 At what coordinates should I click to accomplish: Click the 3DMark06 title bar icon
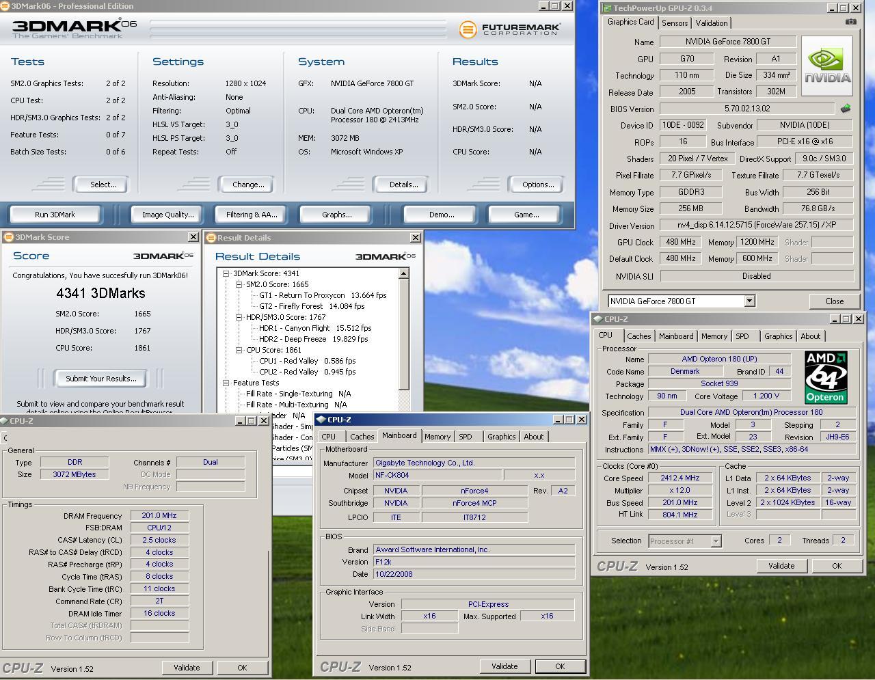point(5,6)
